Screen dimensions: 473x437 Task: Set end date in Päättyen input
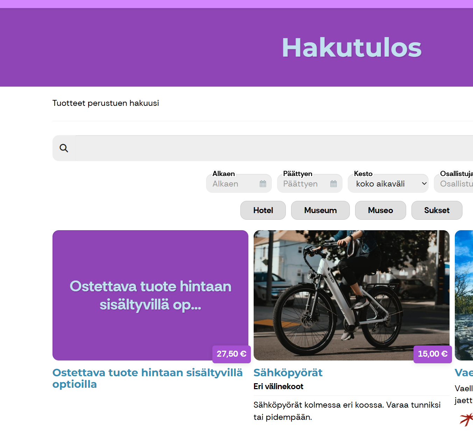[x=310, y=183]
